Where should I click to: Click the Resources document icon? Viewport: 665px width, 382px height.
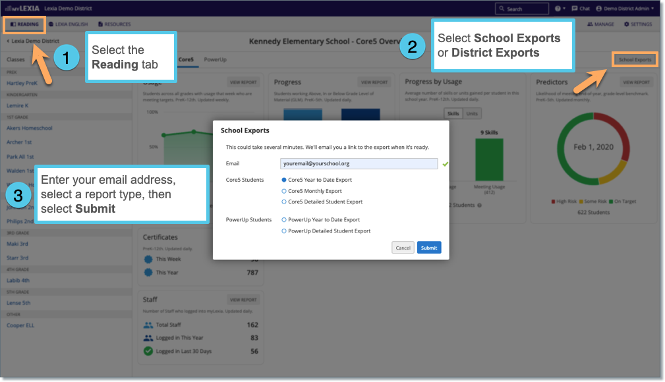pos(101,24)
